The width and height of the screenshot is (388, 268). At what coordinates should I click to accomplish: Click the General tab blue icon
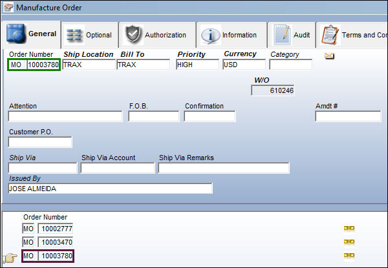(16, 34)
